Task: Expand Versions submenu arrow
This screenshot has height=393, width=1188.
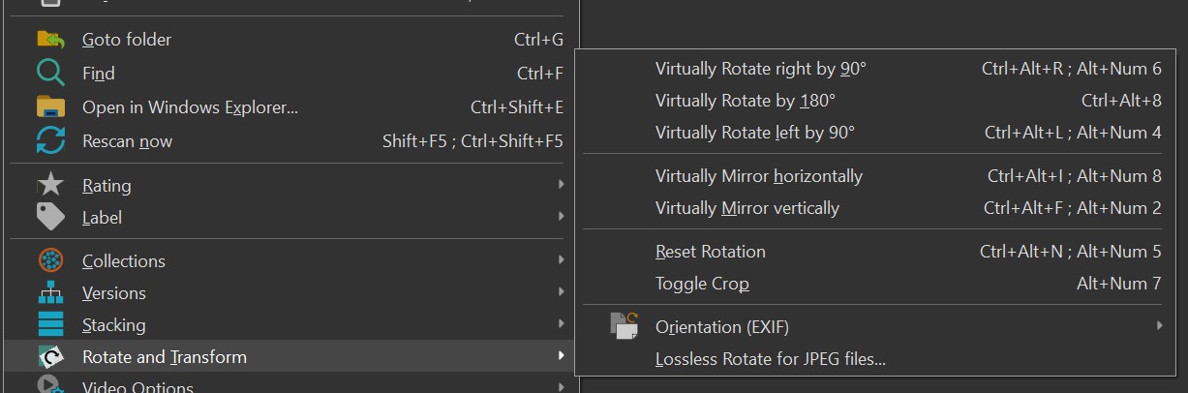Action: click(562, 292)
